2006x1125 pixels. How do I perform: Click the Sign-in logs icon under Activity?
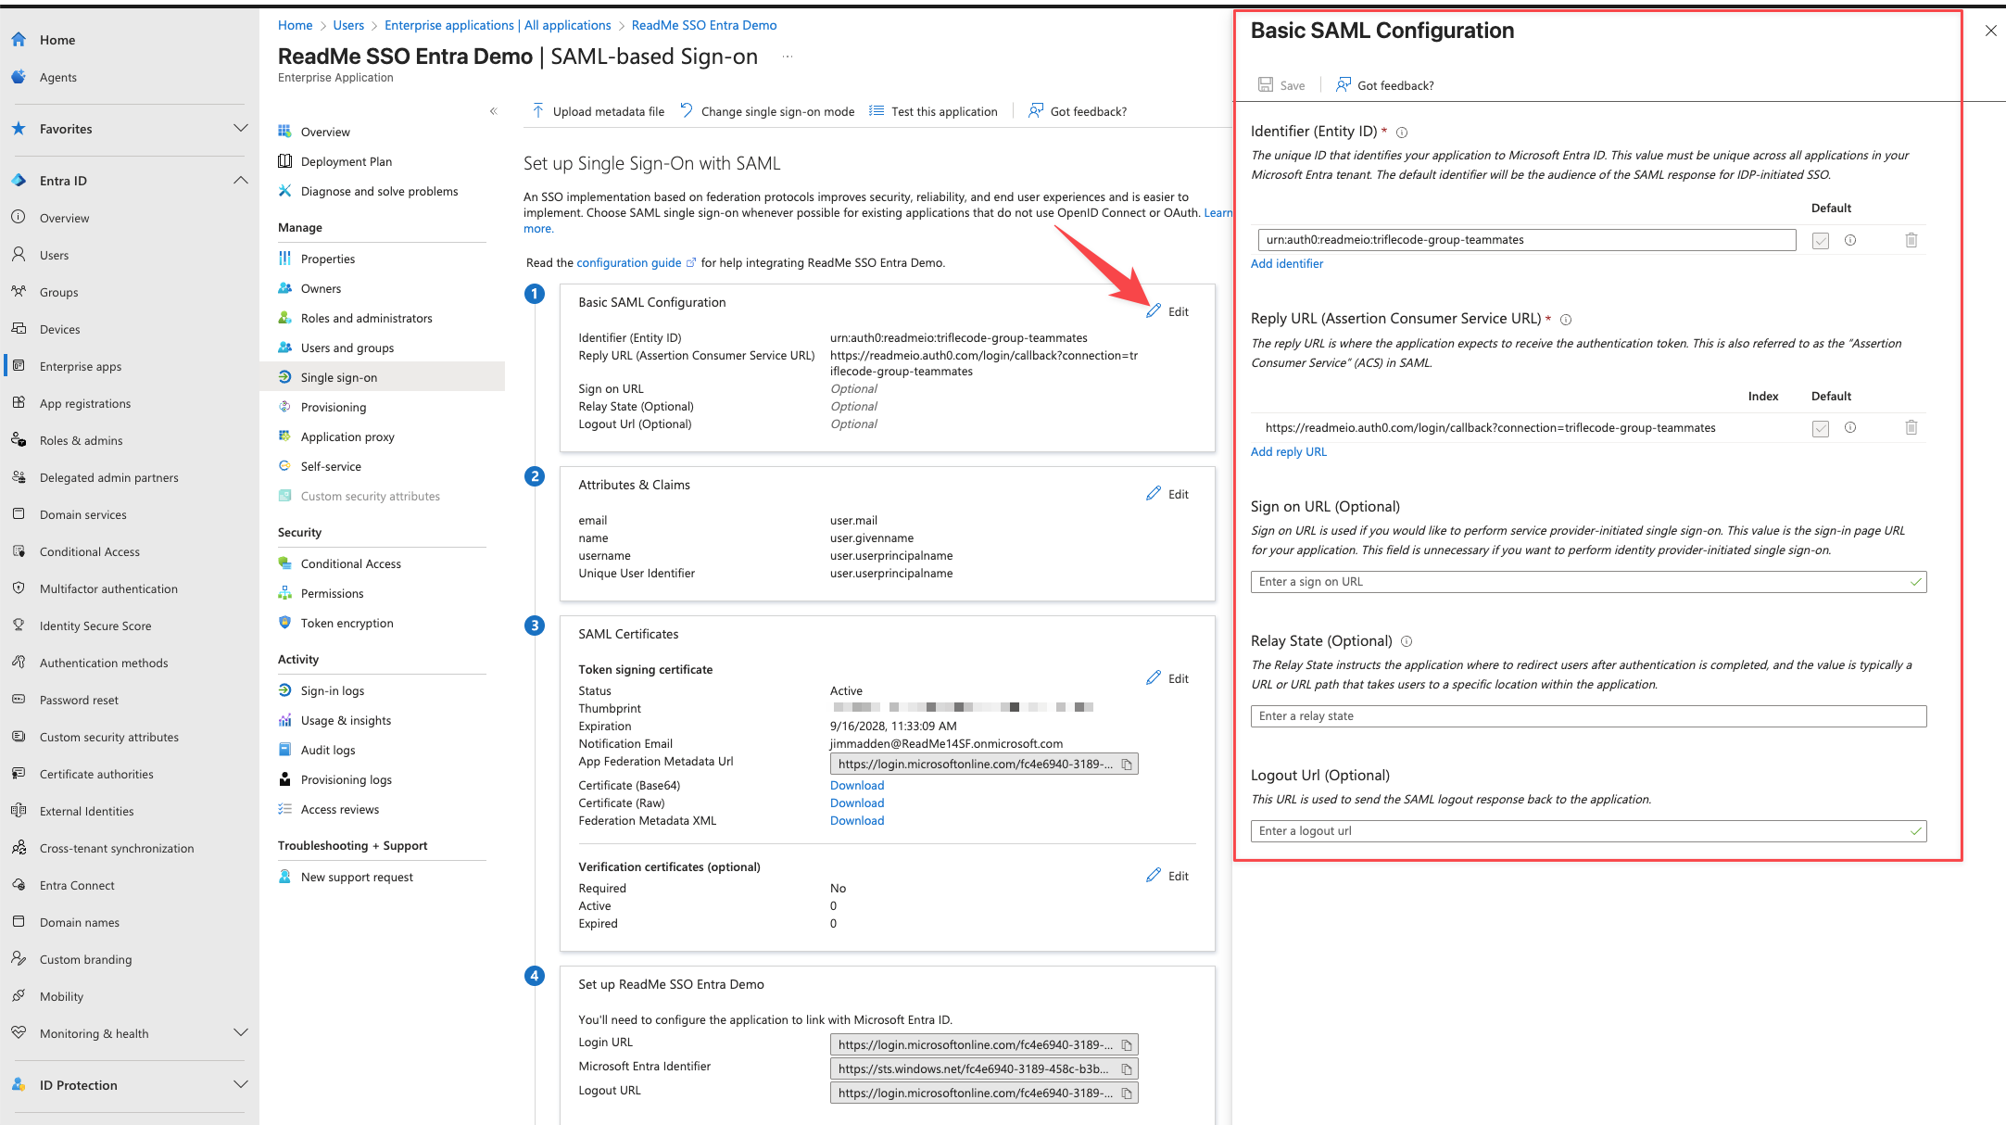(x=285, y=690)
